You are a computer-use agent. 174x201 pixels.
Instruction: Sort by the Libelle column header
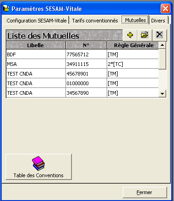[x=36, y=45]
